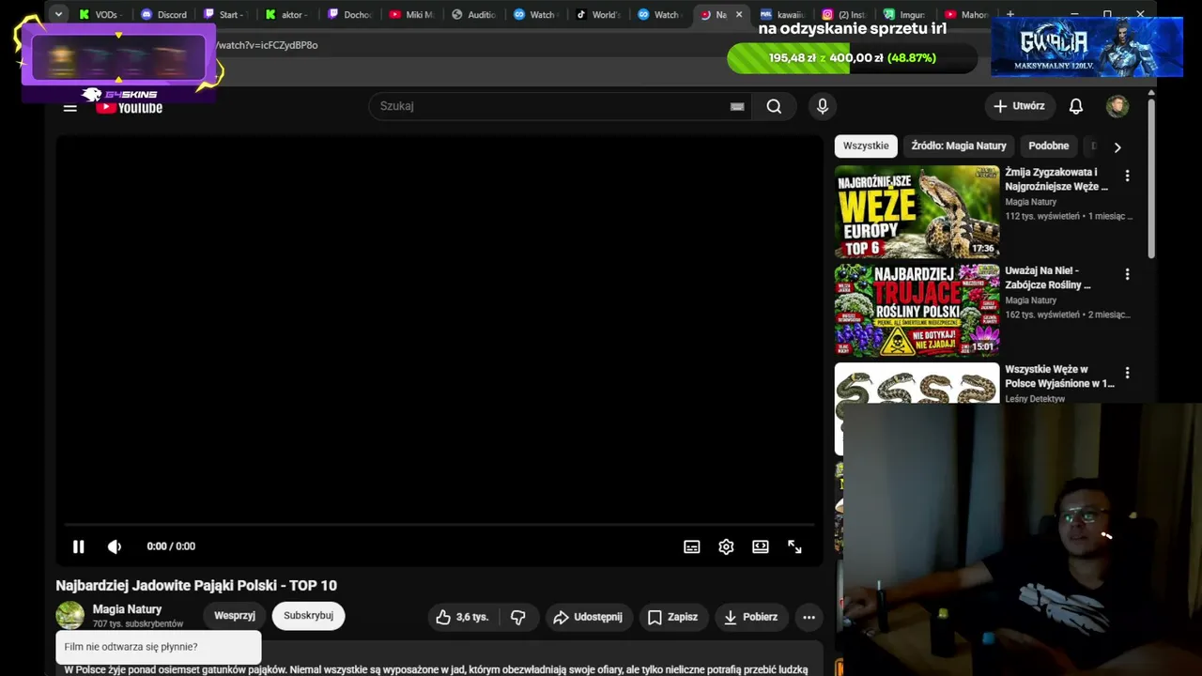Image resolution: width=1202 pixels, height=676 pixels.
Task: Click the 707 tys. subskrybentów text
Action: coord(138,624)
